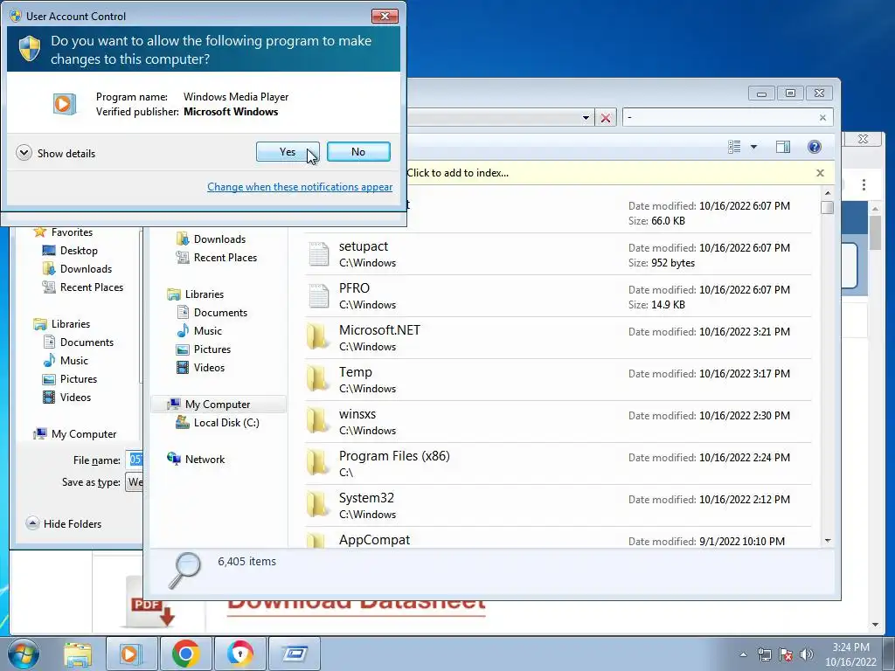Click the volume speaker icon in system tray
Viewport: 895px width, 671px height.
coord(806,654)
